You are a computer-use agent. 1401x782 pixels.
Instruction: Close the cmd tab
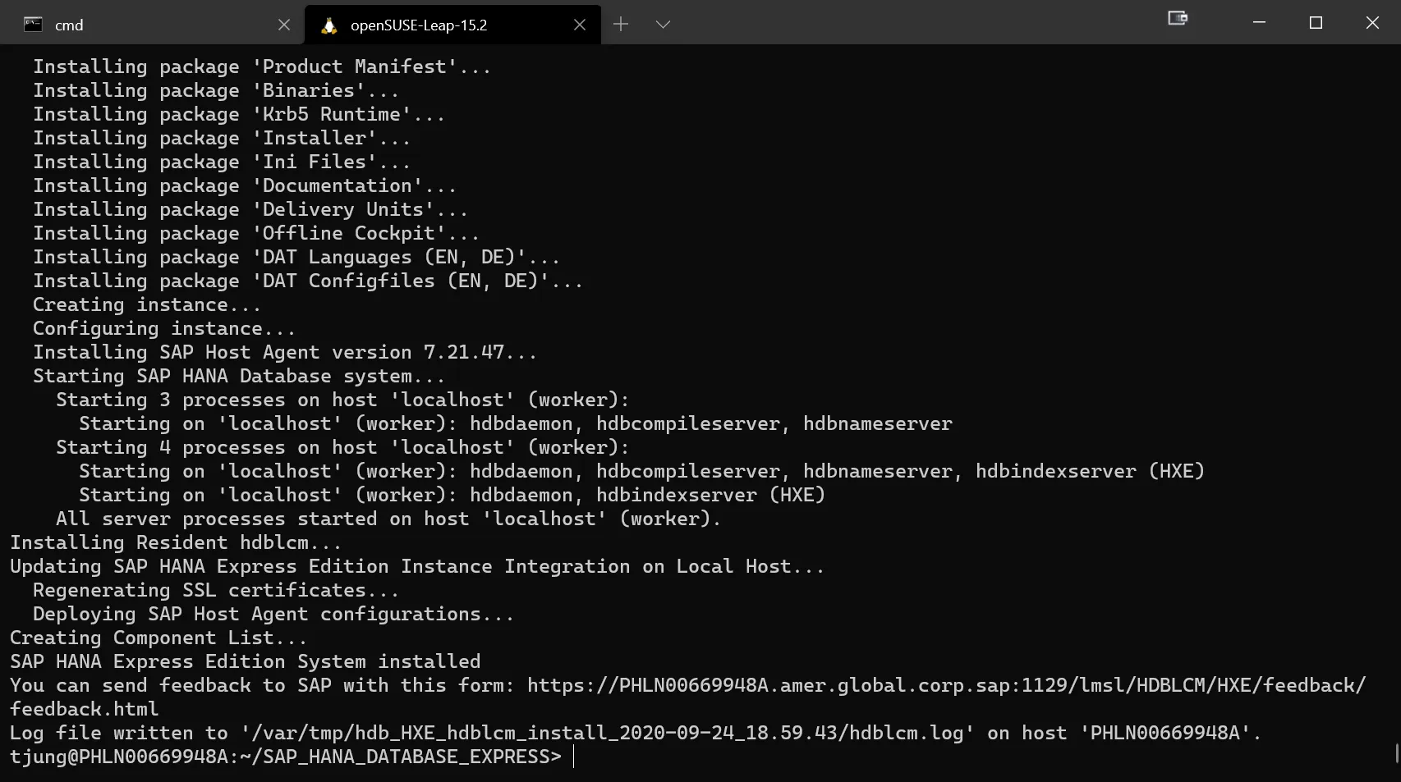[284, 25]
